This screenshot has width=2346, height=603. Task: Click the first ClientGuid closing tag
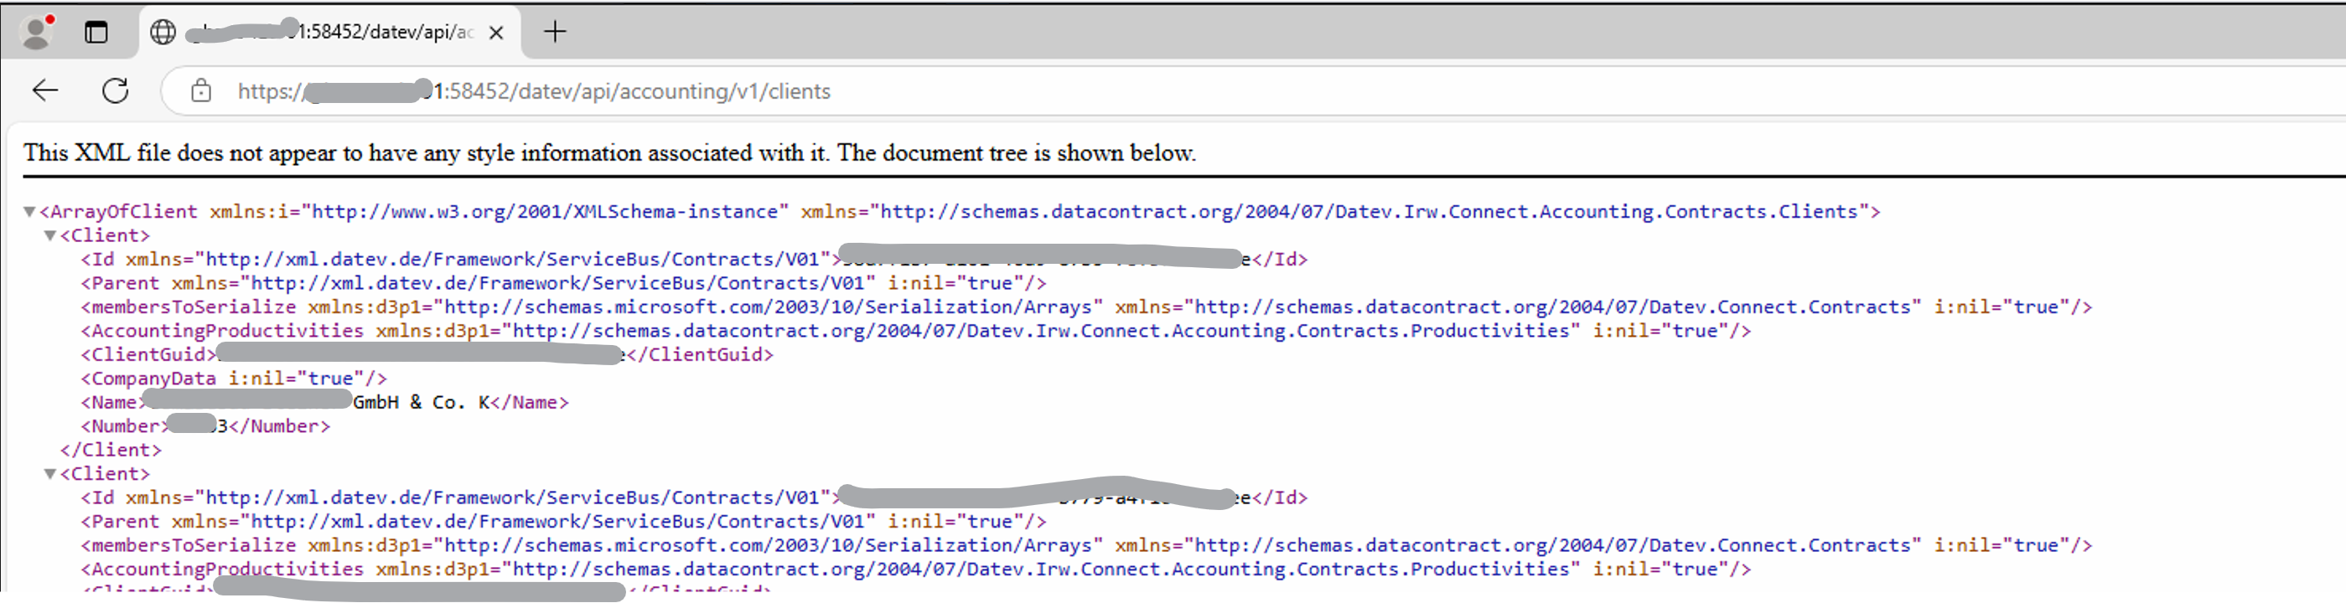pos(701,355)
